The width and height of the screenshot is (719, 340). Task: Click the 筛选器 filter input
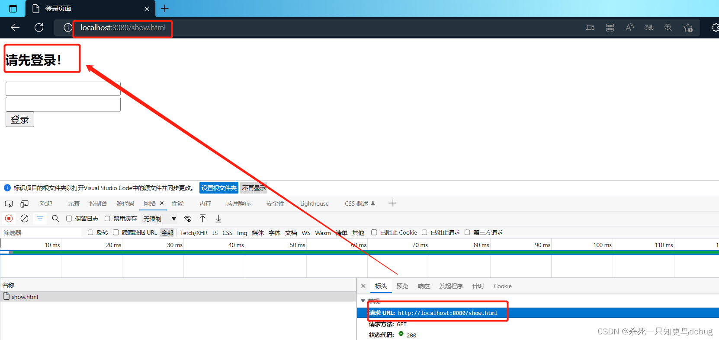[42, 232]
